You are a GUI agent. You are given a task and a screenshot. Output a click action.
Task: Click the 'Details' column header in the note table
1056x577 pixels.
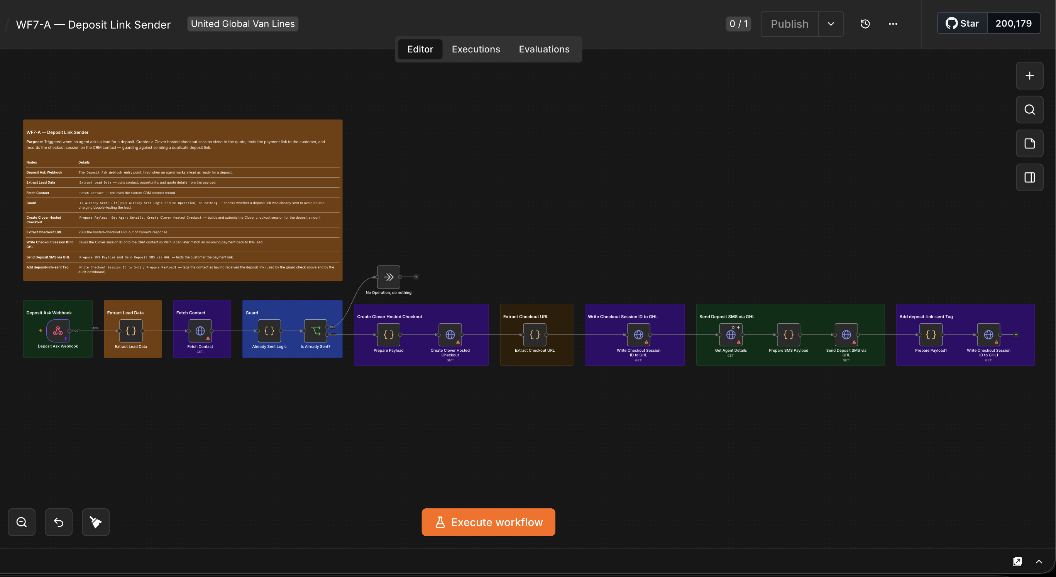[x=84, y=163]
